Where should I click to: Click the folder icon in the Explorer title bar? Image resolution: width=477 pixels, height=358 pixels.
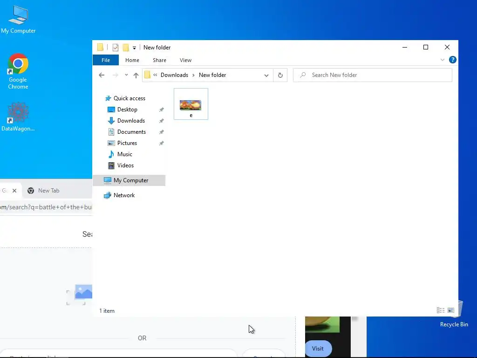point(100,47)
